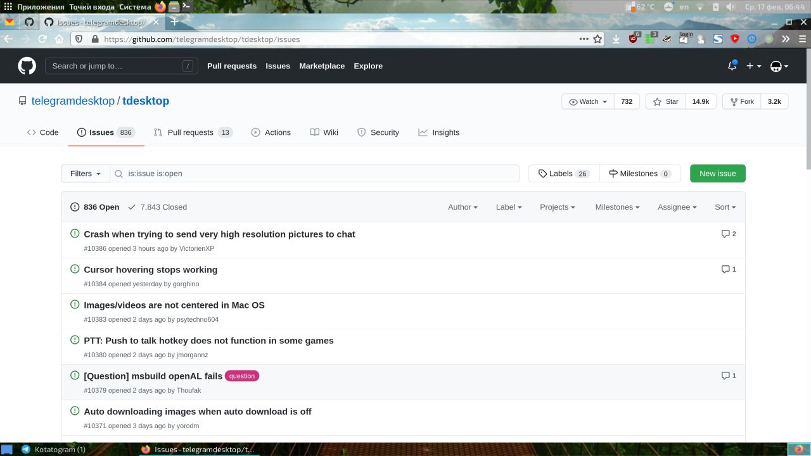View site security via the padlock icon
The width and height of the screenshot is (811, 456).
coord(95,39)
